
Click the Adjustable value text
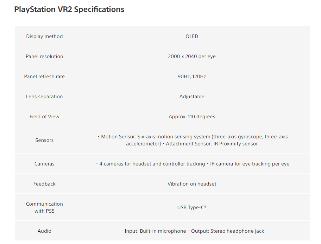(x=192, y=96)
